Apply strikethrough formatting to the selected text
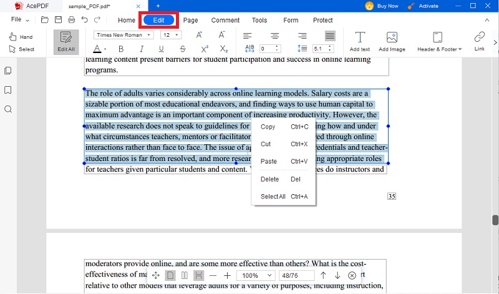Viewport: 499px width, 294px height. coord(182,49)
